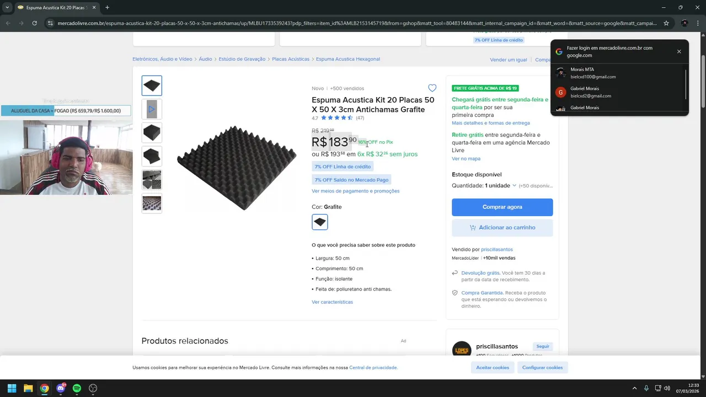Visit seller priscillasantos link
The height and width of the screenshot is (397, 706).
(496, 250)
